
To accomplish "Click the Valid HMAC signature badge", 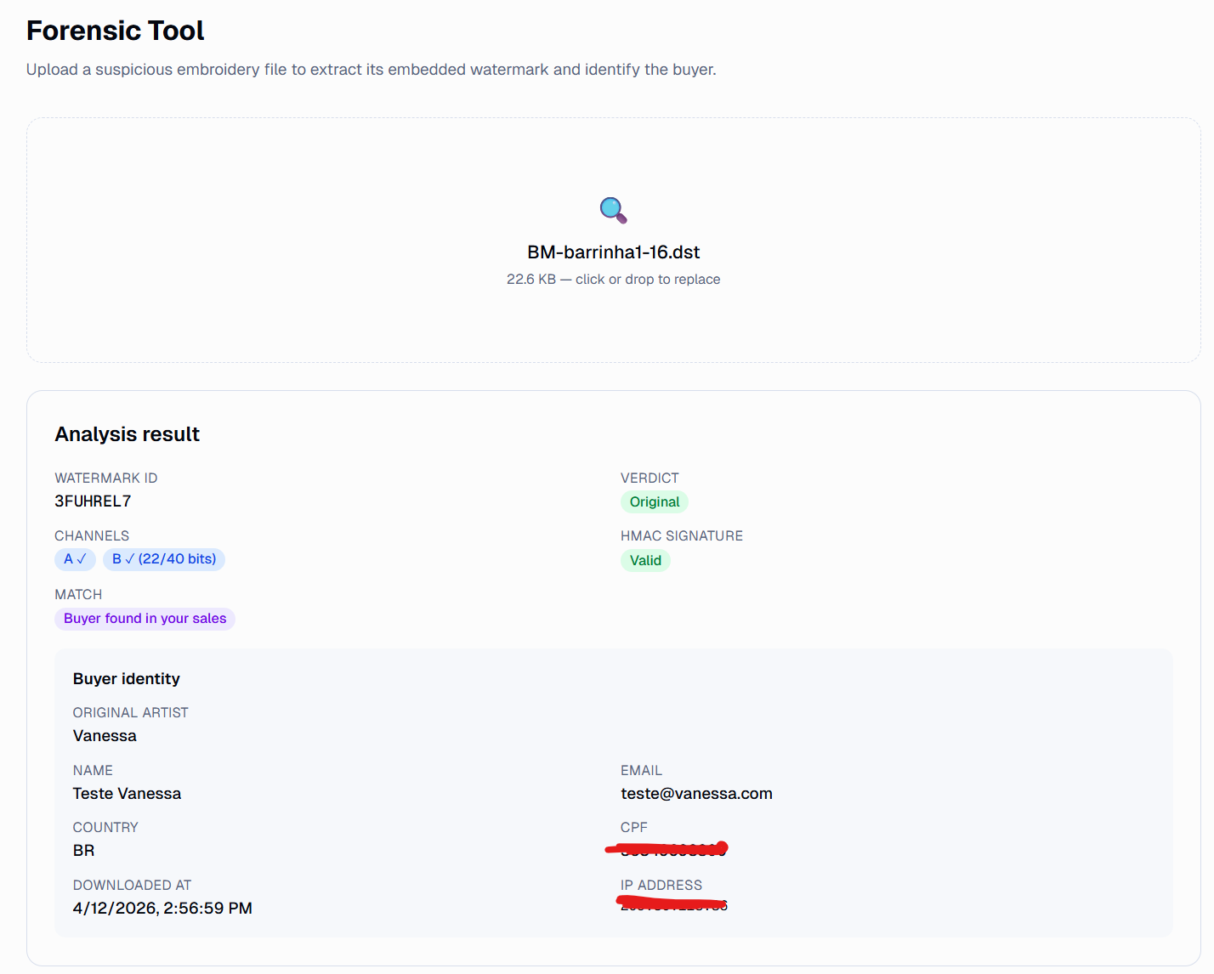I will (x=645, y=560).
